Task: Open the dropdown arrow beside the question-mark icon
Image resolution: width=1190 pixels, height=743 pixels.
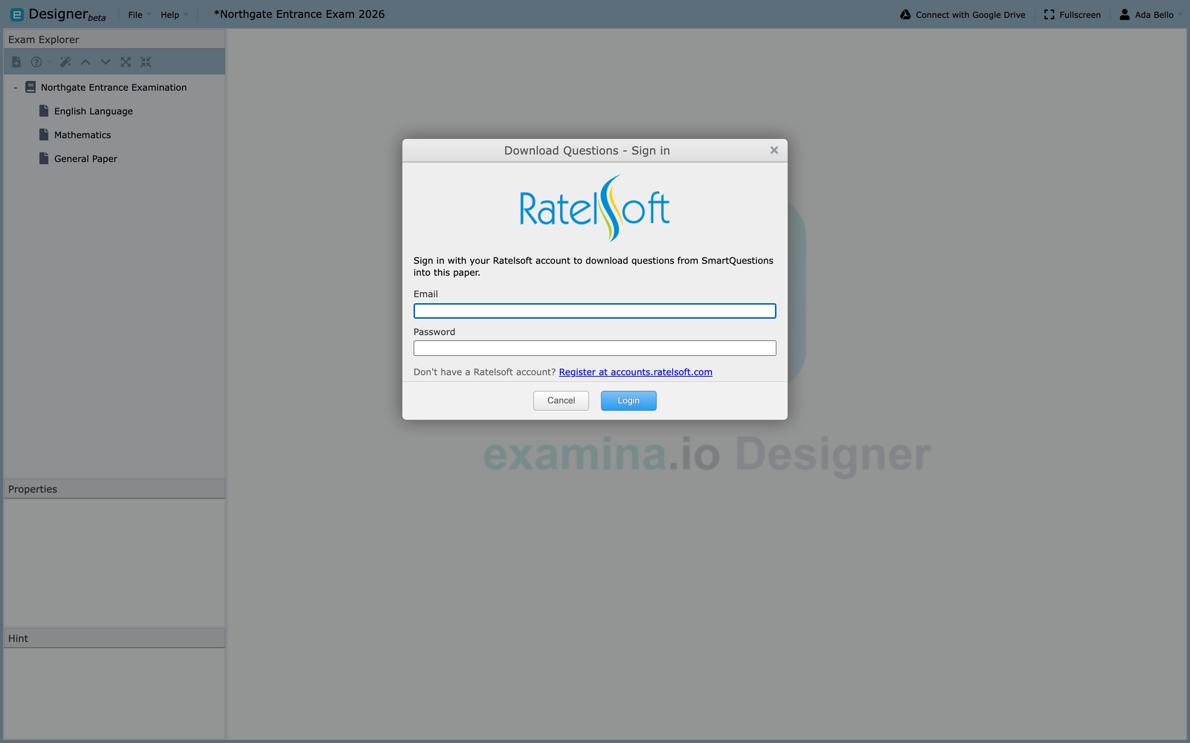Action: point(48,62)
